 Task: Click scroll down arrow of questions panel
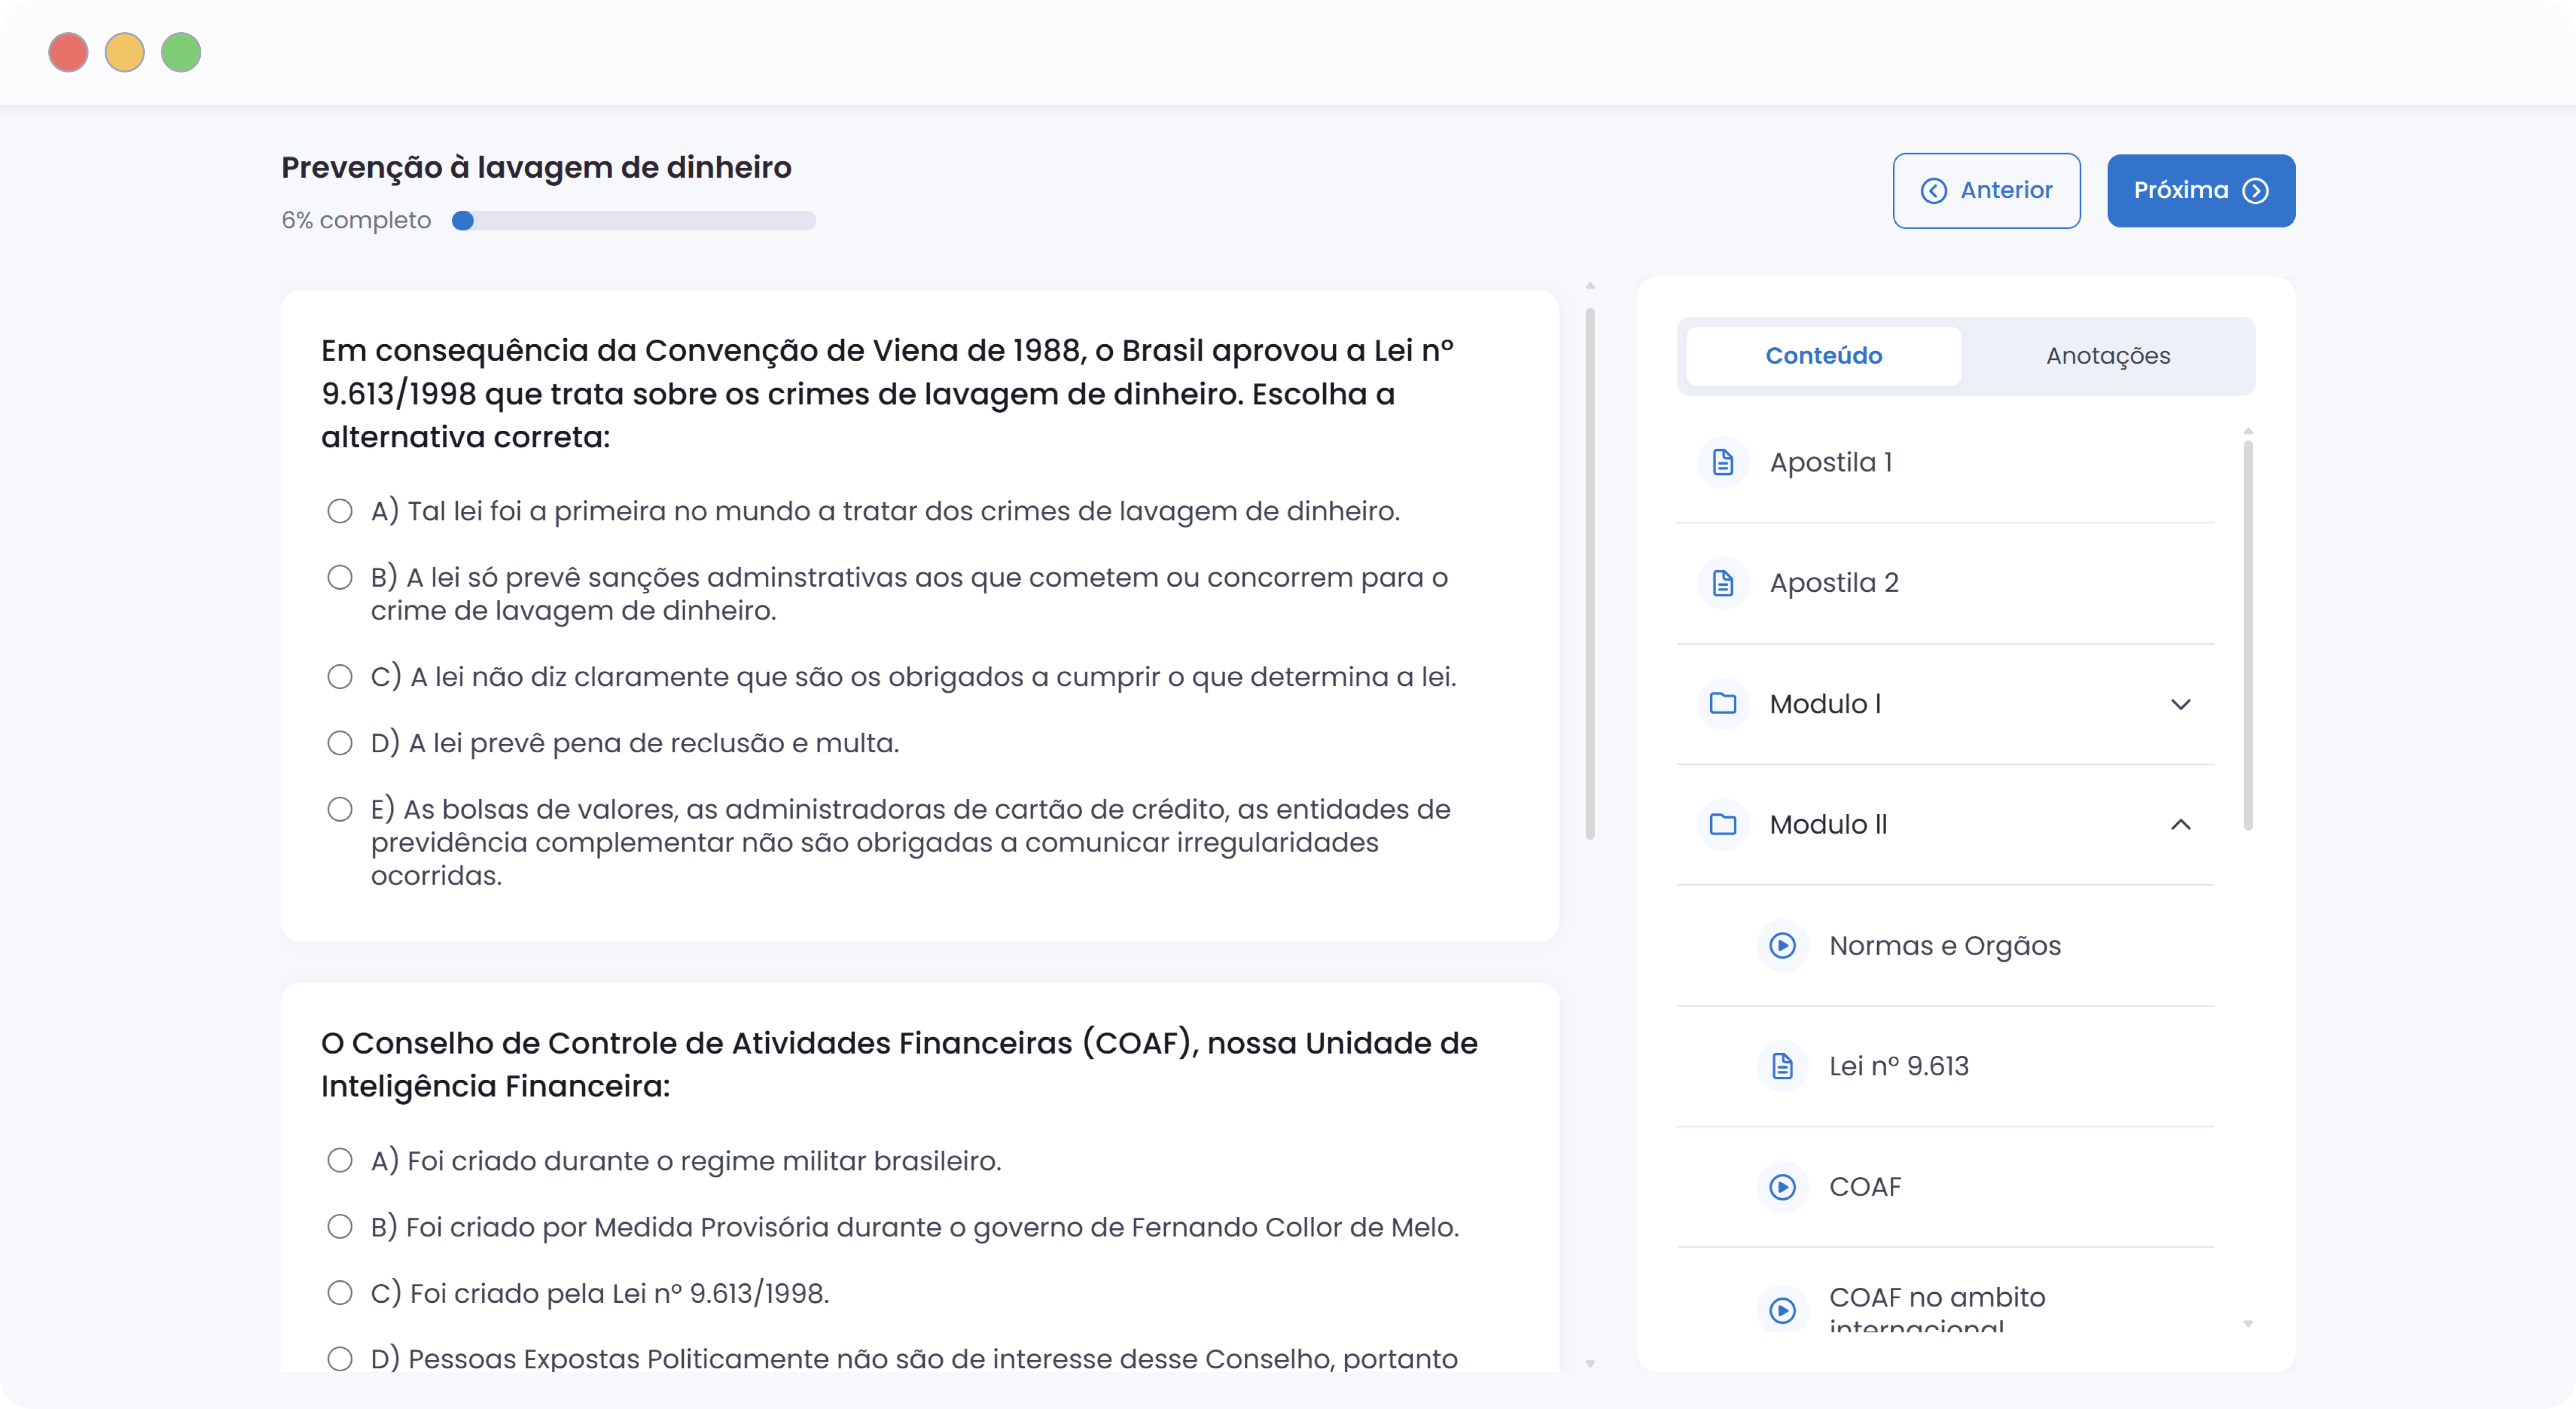coord(1590,1363)
